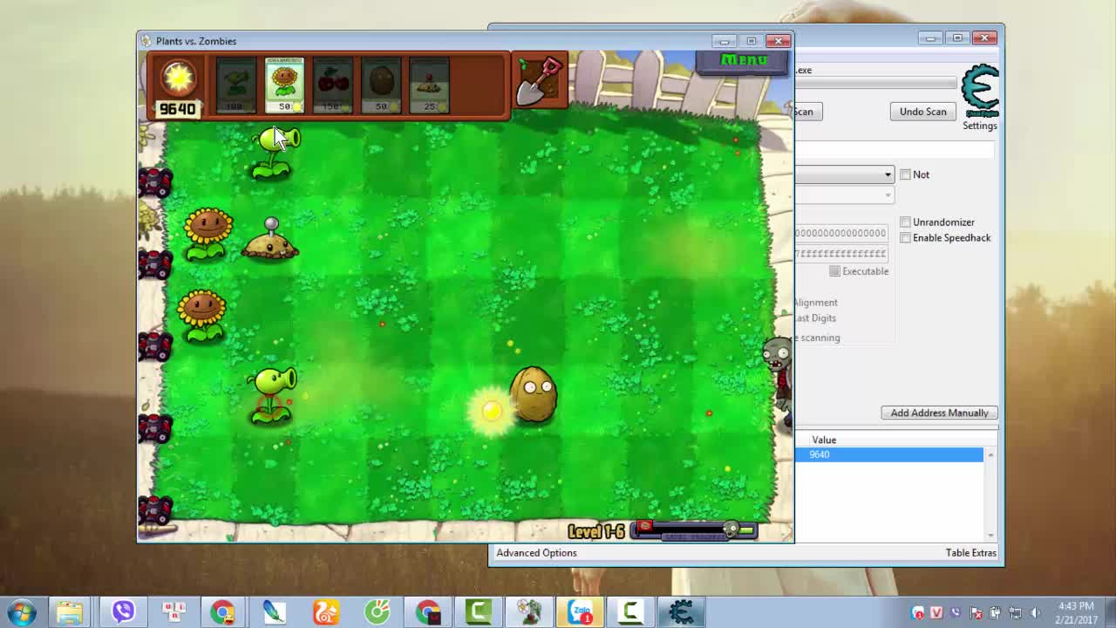Collect the glowing sun near the Wall-nut
Viewport: 1116px width, 628px height.
[x=491, y=411]
